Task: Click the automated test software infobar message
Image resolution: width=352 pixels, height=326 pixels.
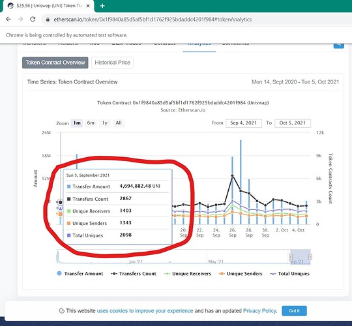Action: (66, 35)
